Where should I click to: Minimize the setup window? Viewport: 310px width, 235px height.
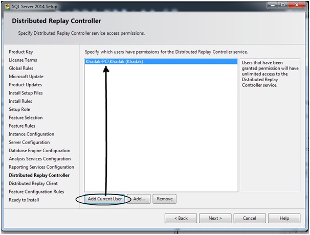(273, 5)
